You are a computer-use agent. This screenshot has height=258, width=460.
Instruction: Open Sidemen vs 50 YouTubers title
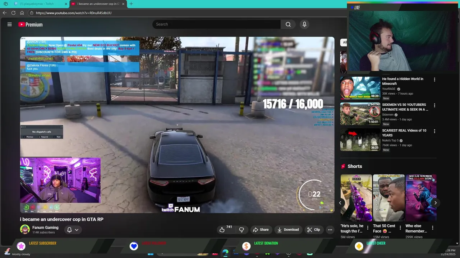(405, 107)
